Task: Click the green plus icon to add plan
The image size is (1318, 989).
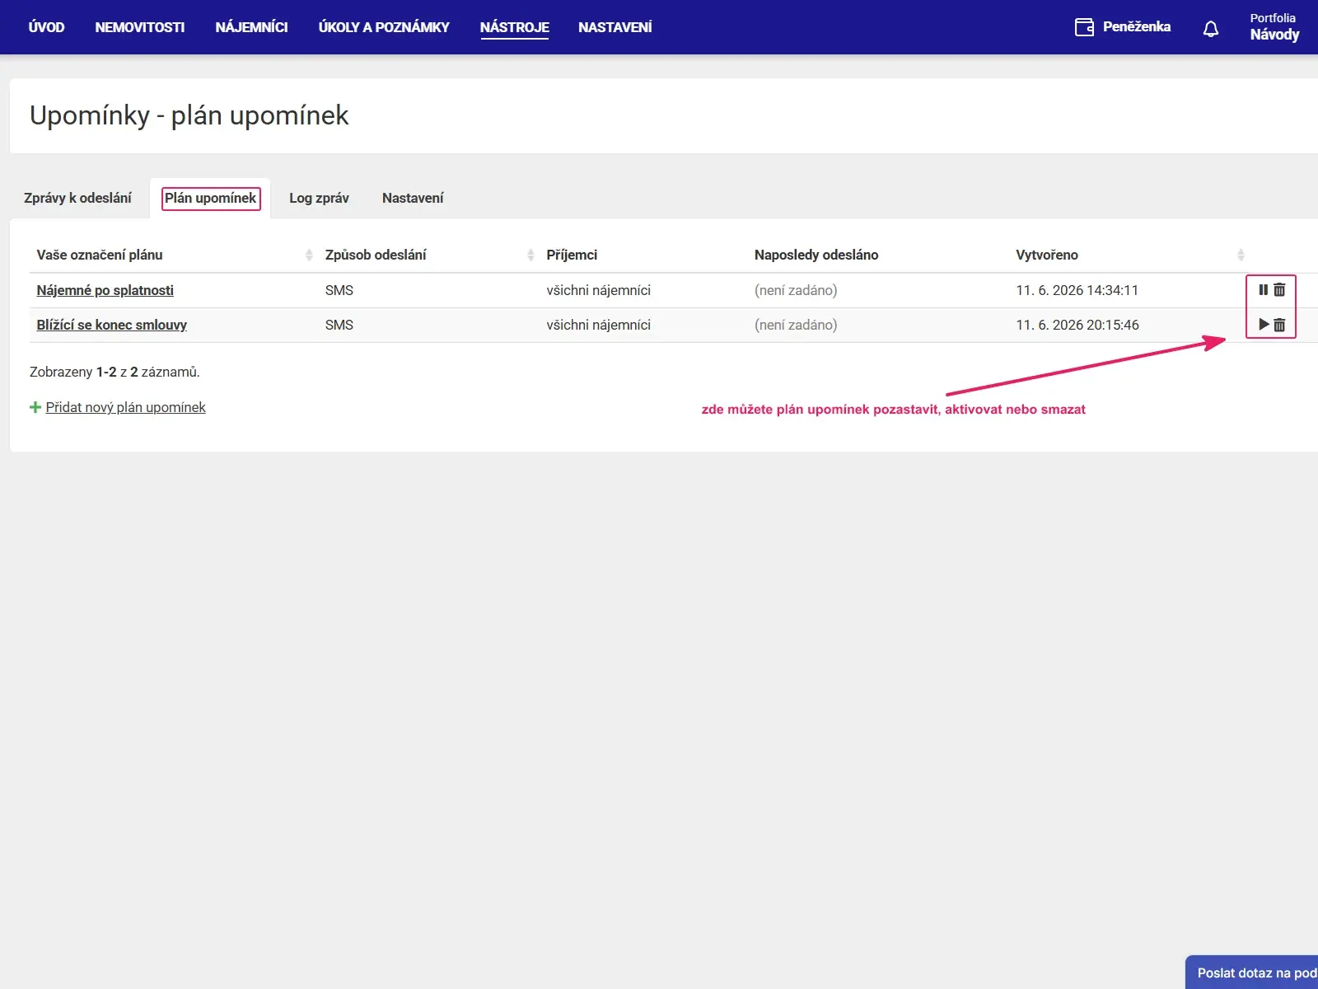Action: (35, 407)
